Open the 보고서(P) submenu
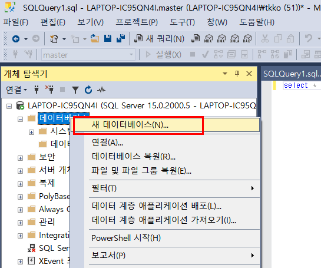This screenshot has height=268, width=321. click(165, 255)
